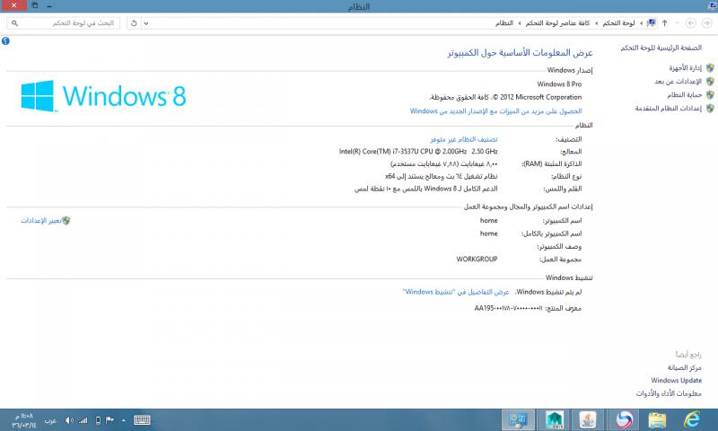Open the green app icon on the taskbar

coord(554,420)
